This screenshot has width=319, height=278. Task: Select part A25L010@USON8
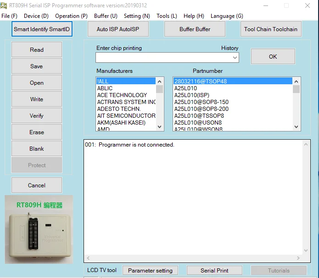pyautogui.click(x=233, y=123)
